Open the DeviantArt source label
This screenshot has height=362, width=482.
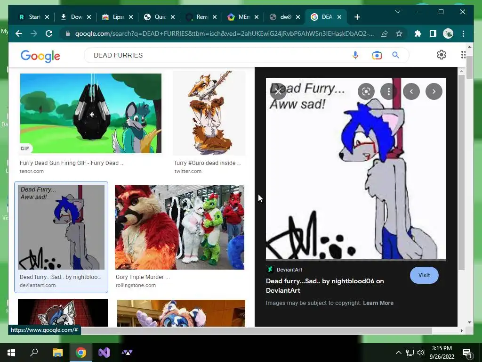[289, 270]
